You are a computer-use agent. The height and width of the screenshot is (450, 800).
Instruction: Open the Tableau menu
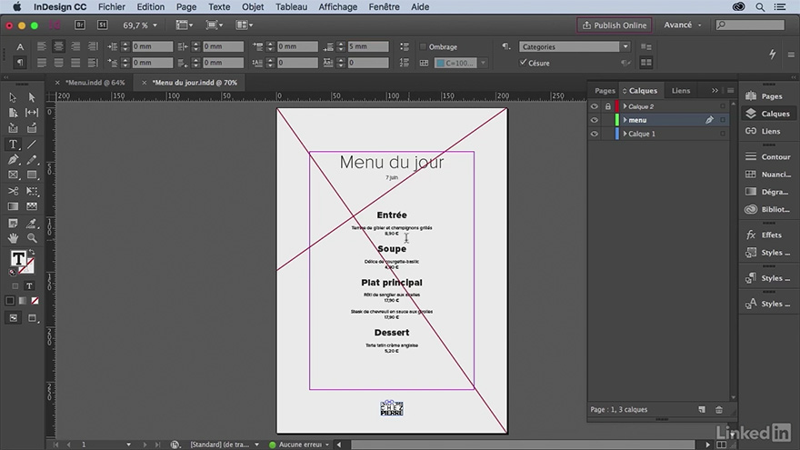(291, 7)
